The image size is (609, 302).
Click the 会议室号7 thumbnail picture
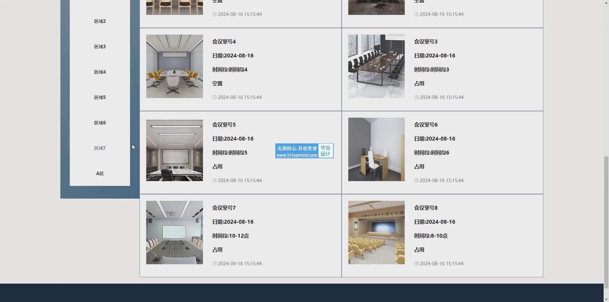click(x=174, y=233)
